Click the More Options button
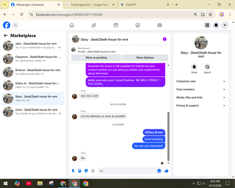This screenshot has height=188, width=235. tap(145, 58)
